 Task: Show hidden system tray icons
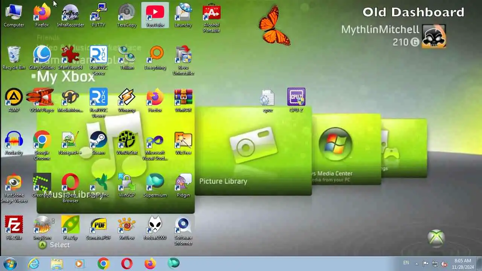point(416,264)
